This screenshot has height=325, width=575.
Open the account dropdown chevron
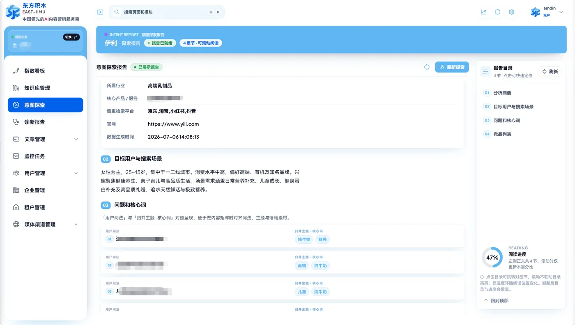pyautogui.click(x=561, y=12)
